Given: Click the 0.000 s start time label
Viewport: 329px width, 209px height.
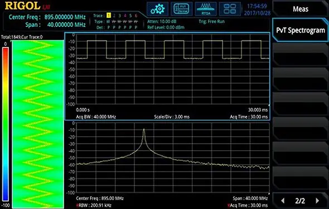Looking at the screenshot, I should coord(83,110).
